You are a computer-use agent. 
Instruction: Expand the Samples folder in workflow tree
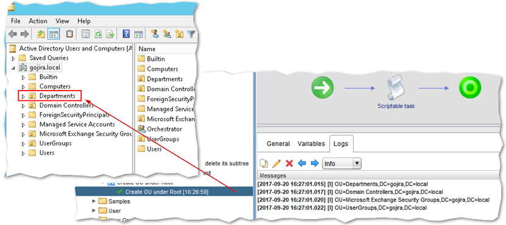[x=94, y=201]
